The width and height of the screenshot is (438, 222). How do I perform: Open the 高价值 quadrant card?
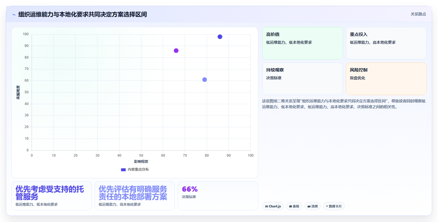pos(302,43)
